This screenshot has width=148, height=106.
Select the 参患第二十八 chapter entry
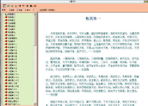click(13, 95)
